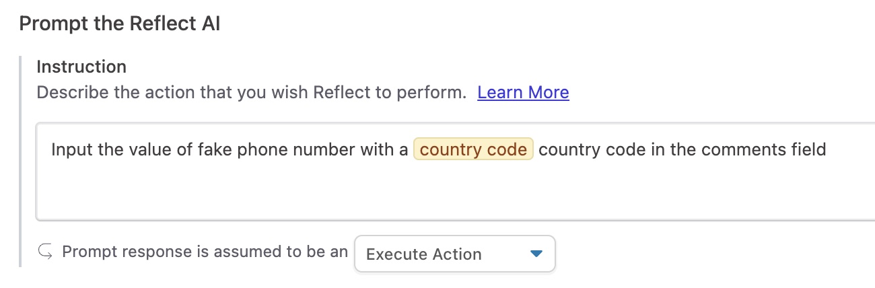Click the curved arrow icon beside Prompt response

[x=45, y=252]
